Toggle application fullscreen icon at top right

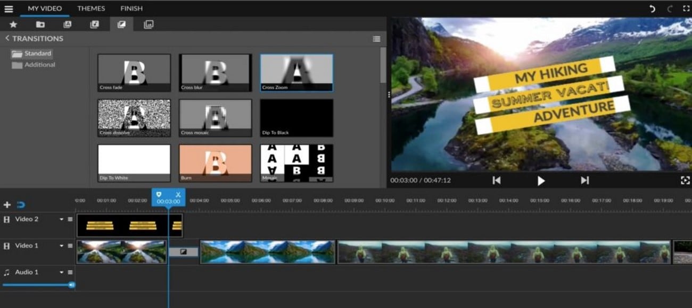pyautogui.click(x=686, y=8)
